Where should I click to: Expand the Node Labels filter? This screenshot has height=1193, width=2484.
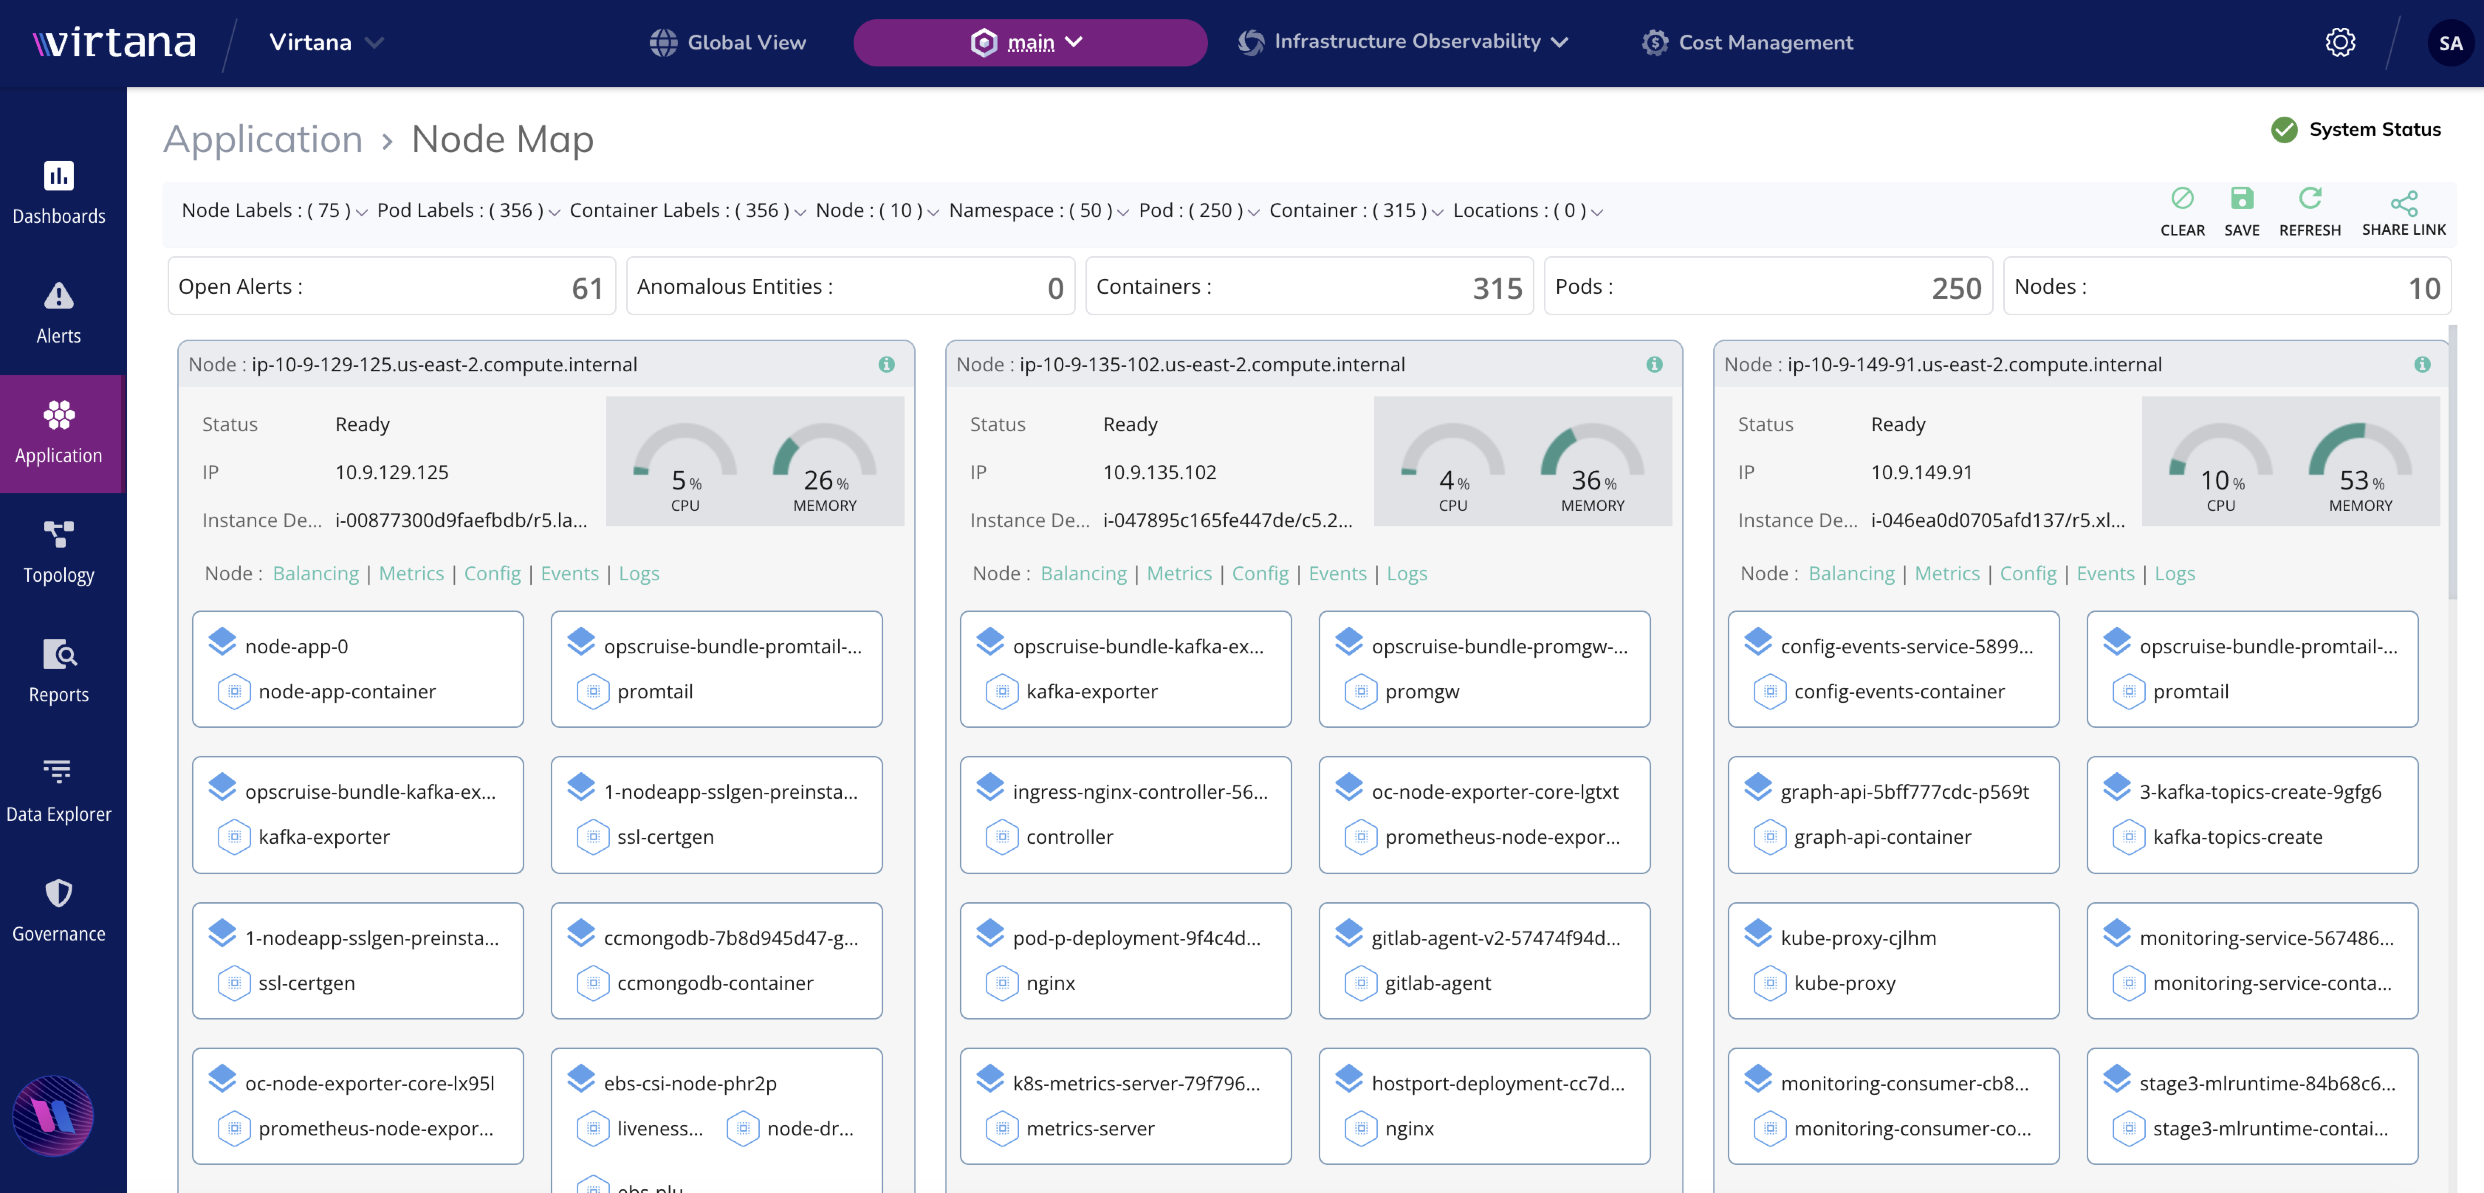(x=274, y=210)
